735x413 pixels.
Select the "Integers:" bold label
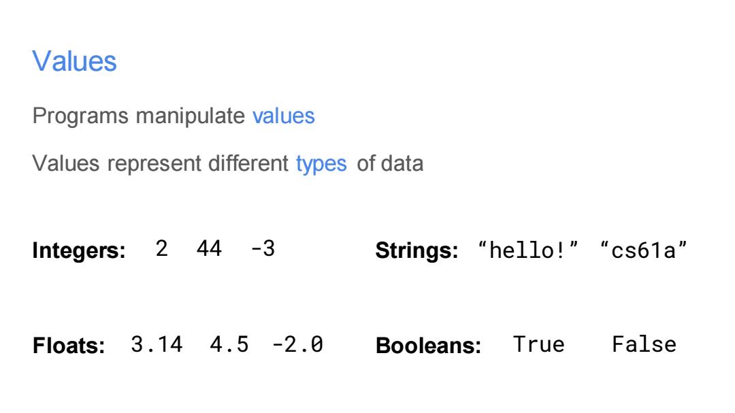[79, 251]
